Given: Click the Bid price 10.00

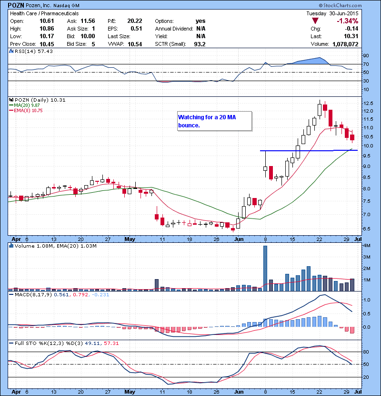Looking at the screenshot, I should [88, 36].
